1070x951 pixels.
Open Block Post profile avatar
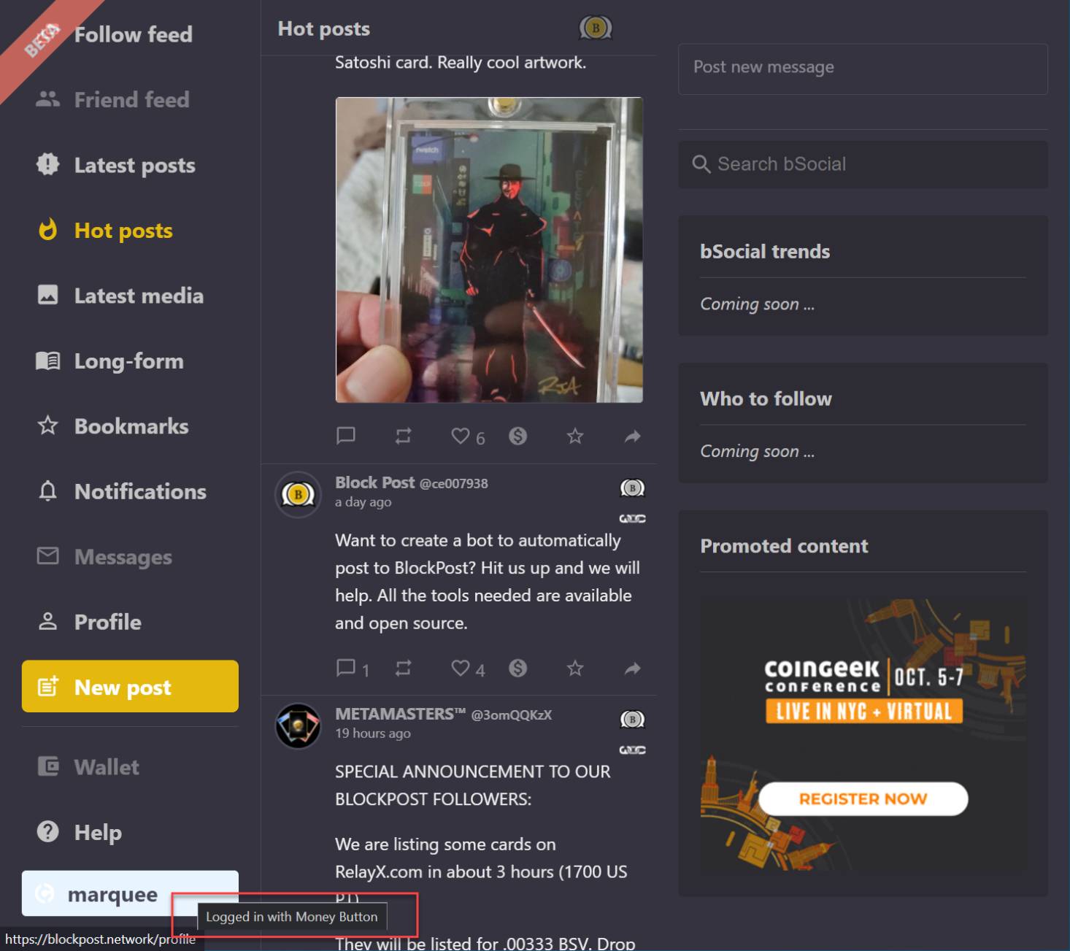click(298, 495)
